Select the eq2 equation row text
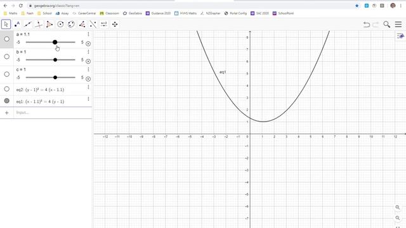 pyautogui.click(x=40, y=90)
